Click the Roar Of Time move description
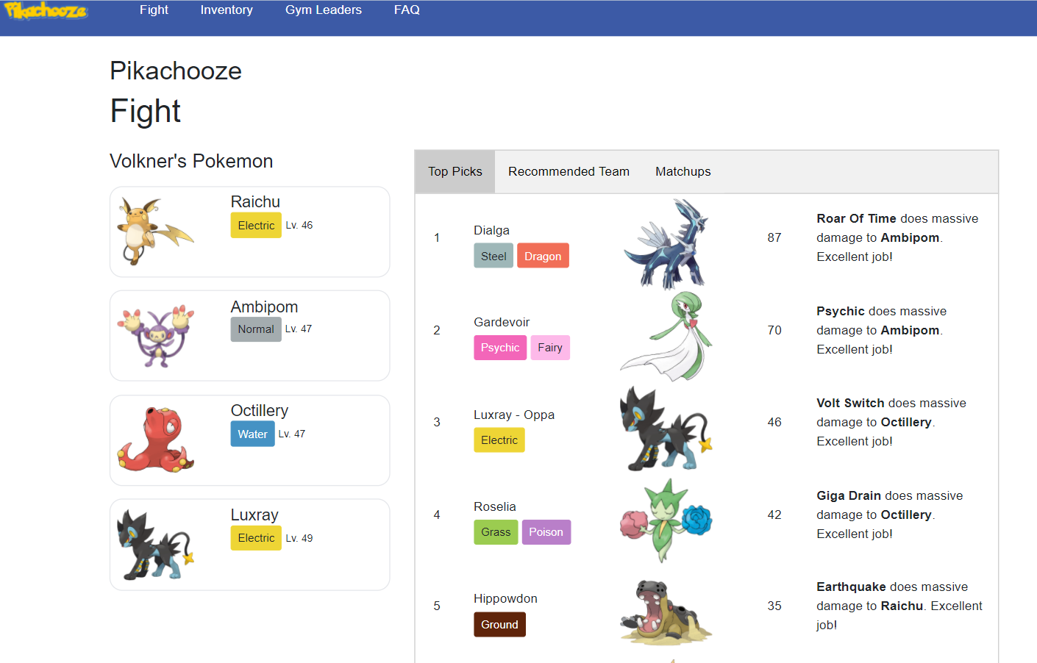 coord(897,237)
